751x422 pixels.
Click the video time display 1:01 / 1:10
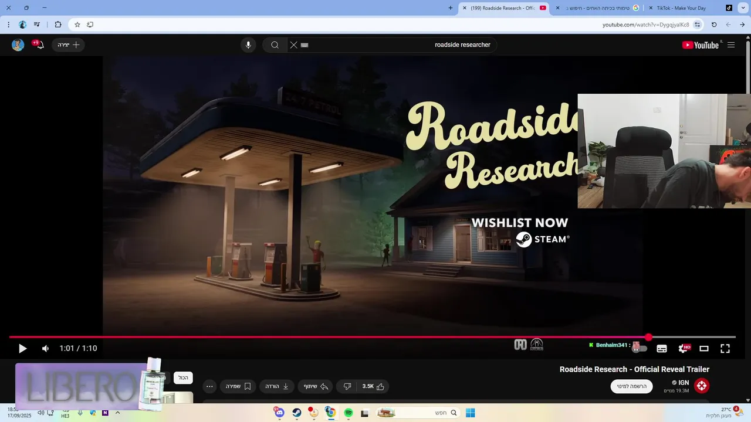pos(78,349)
